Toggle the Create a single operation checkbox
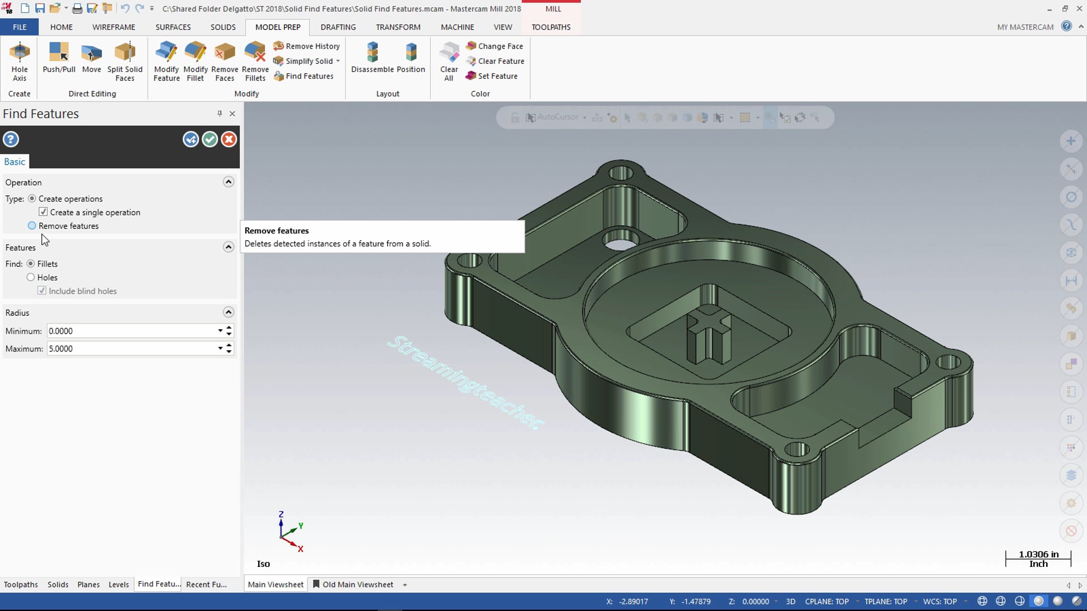 pos(42,212)
